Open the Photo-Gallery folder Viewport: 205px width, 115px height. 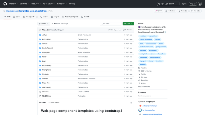47,65
